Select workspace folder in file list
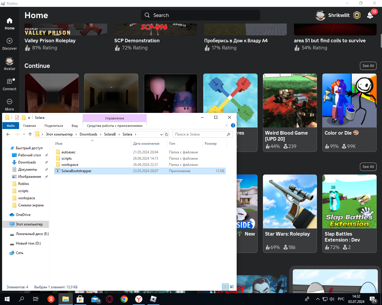This screenshot has height=305, width=382. click(70, 165)
